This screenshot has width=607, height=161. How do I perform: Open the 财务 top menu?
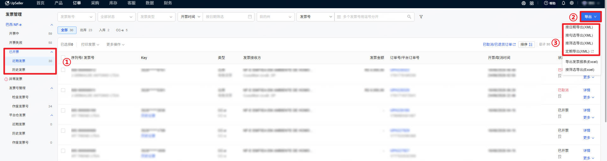pyautogui.click(x=168, y=3)
